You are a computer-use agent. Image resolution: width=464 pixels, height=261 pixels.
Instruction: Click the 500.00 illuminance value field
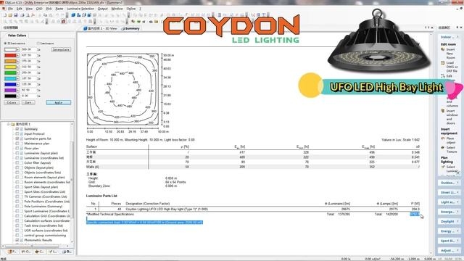tap(28, 50)
